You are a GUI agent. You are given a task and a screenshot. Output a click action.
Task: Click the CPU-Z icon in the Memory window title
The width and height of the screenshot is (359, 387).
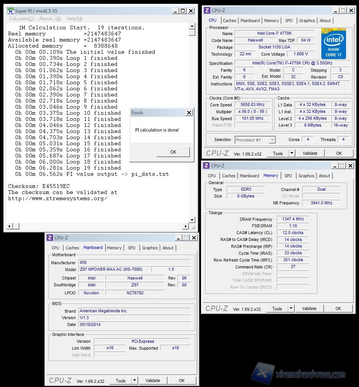(x=206, y=165)
